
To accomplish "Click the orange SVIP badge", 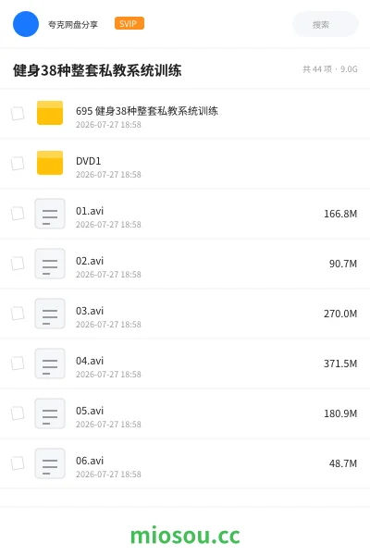I will pyautogui.click(x=129, y=23).
